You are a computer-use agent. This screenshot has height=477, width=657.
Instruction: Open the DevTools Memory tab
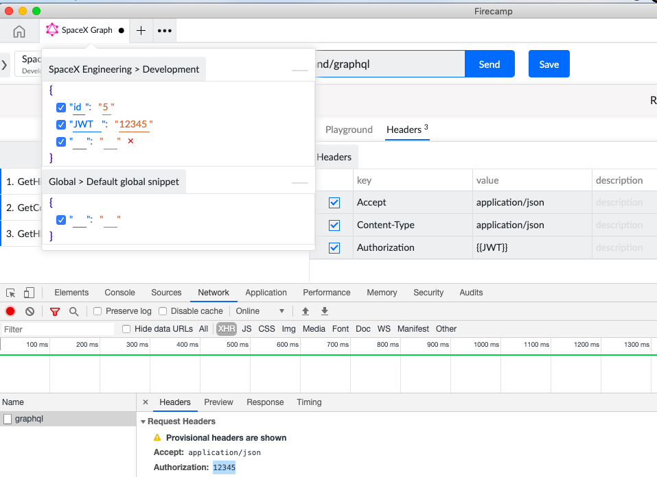382,293
